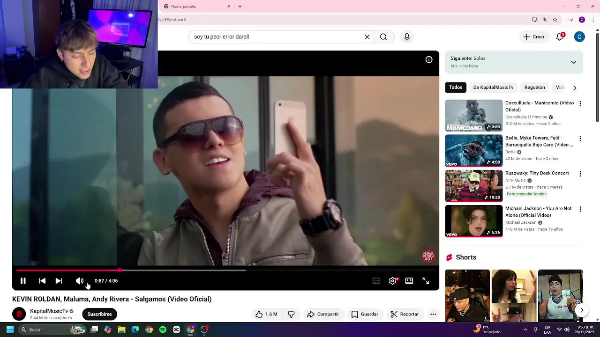Bookmark this page with the star icon
Viewport: 600px width, 337px height.
tap(555, 20)
